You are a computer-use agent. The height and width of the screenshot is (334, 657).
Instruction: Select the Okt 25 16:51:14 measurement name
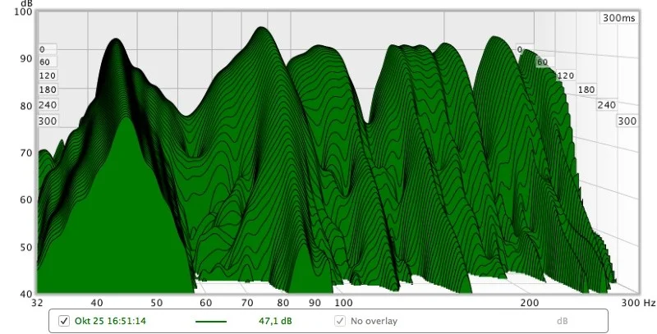(110, 321)
